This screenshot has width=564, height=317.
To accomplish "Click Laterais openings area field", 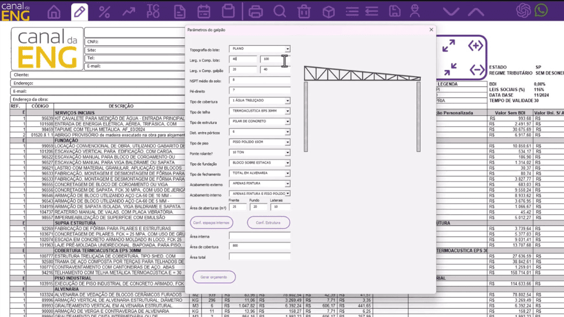I will pos(280,207).
